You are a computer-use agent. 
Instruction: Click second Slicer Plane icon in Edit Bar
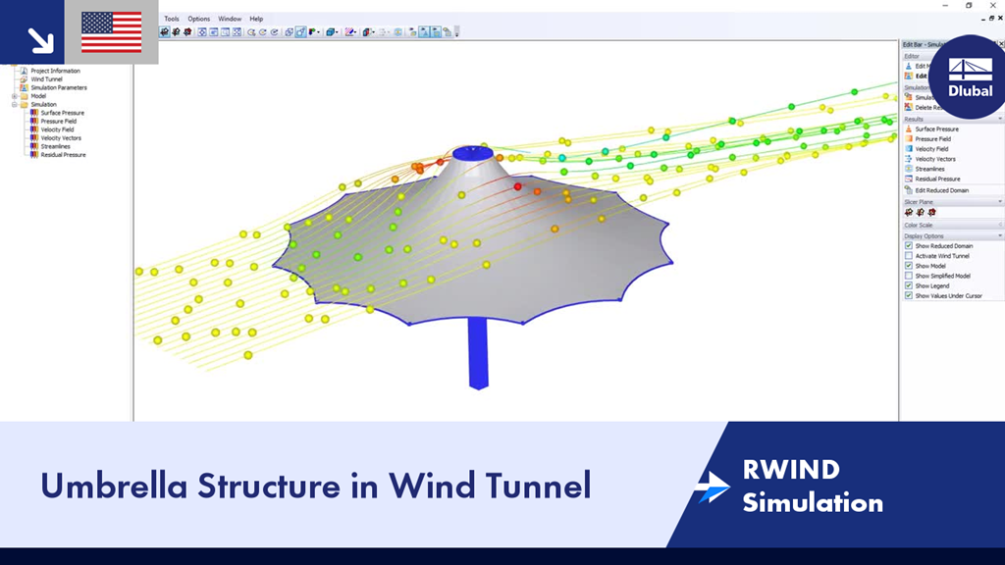[921, 212]
